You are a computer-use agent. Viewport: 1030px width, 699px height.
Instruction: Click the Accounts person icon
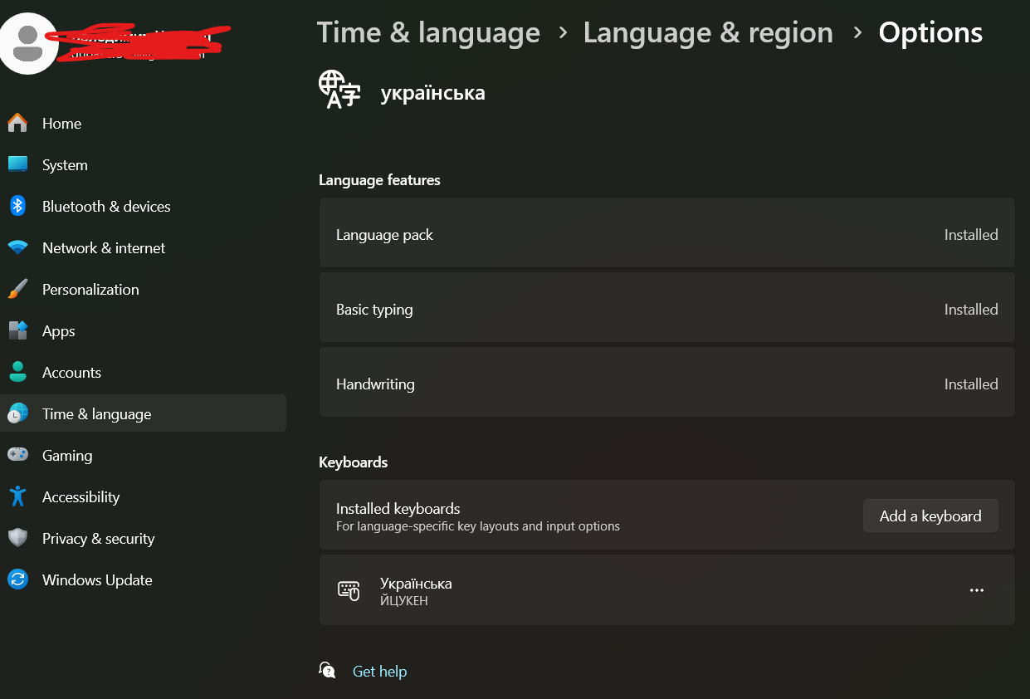tap(17, 372)
